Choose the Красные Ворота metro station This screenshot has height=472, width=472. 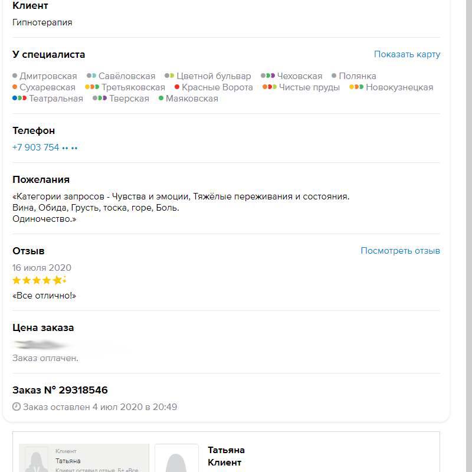(217, 87)
